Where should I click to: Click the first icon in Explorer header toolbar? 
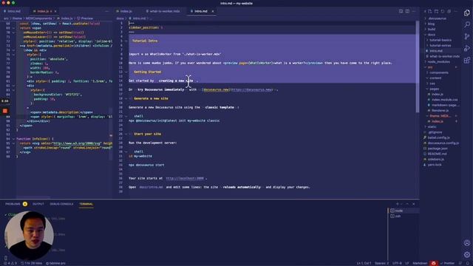(430, 12)
